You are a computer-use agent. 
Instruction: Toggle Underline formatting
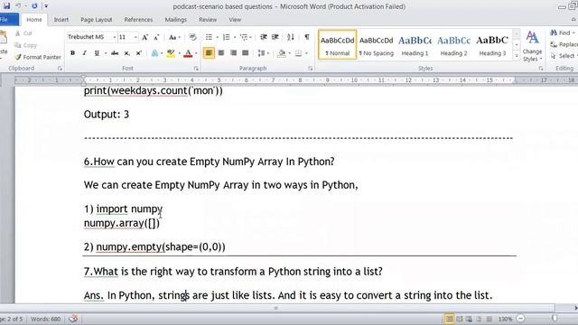(97, 53)
